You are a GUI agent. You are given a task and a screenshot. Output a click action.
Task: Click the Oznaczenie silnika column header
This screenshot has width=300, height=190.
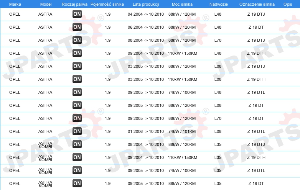[x=257, y=4]
